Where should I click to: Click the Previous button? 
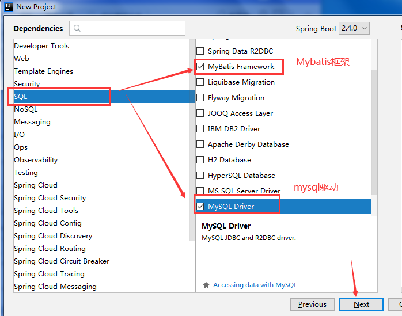(x=312, y=304)
